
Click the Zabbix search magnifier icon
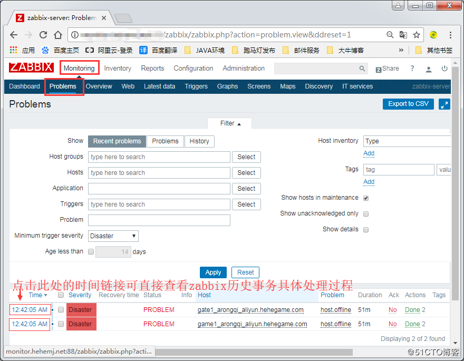click(362, 69)
